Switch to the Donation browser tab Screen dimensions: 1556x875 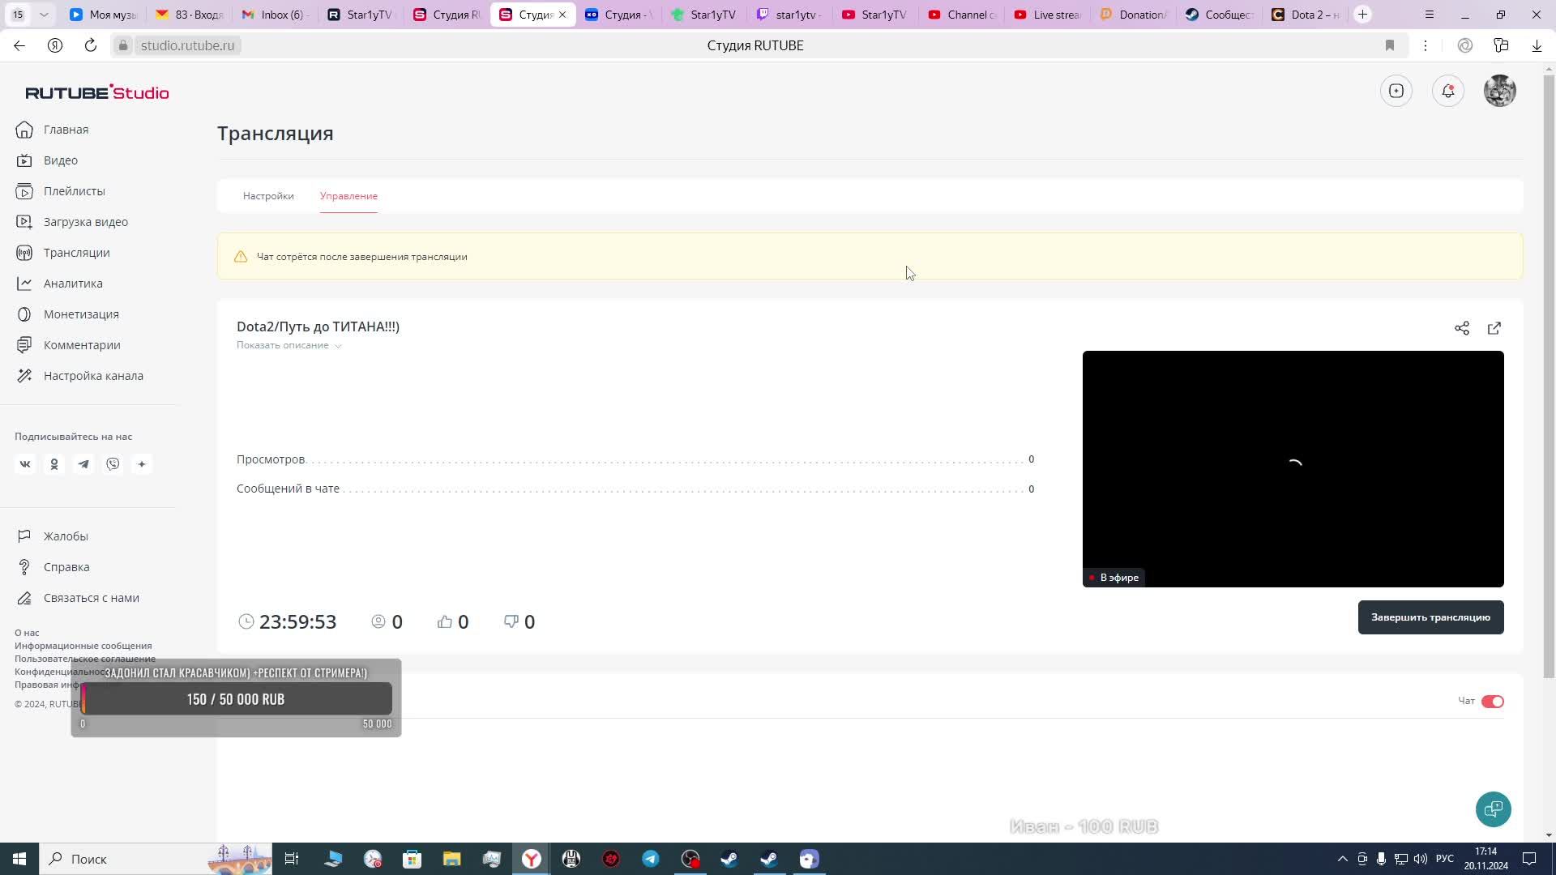1133,15
